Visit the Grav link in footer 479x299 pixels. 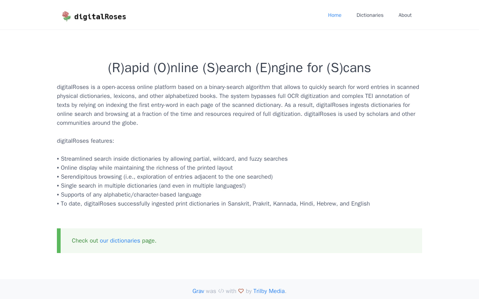coord(198,291)
